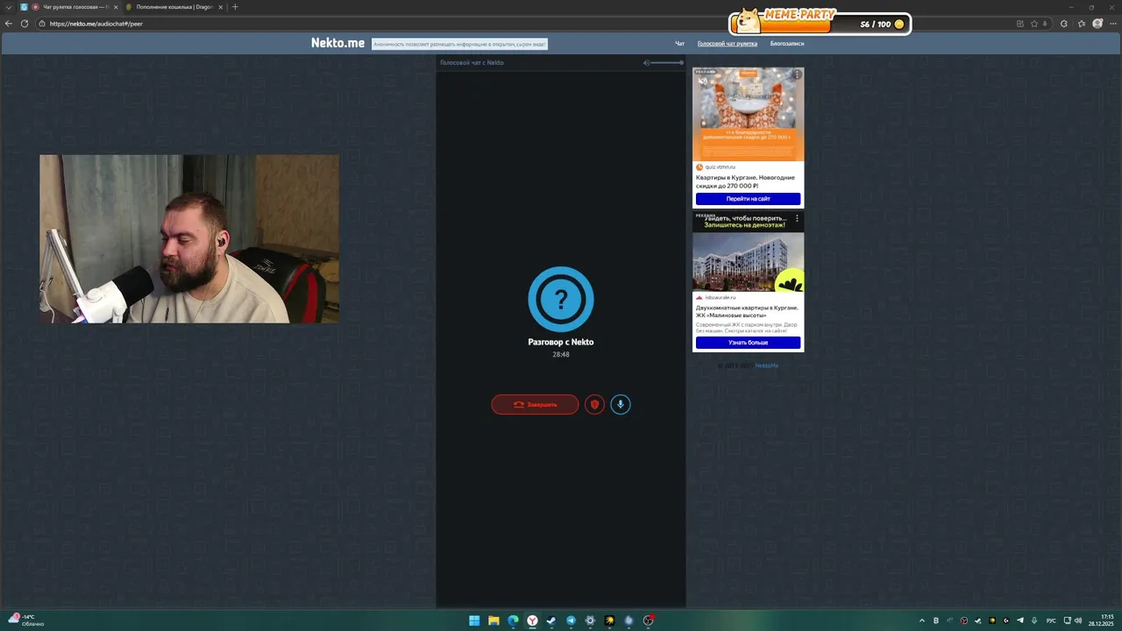Open the taskbar clock showing 17:15

tap(1102, 620)
